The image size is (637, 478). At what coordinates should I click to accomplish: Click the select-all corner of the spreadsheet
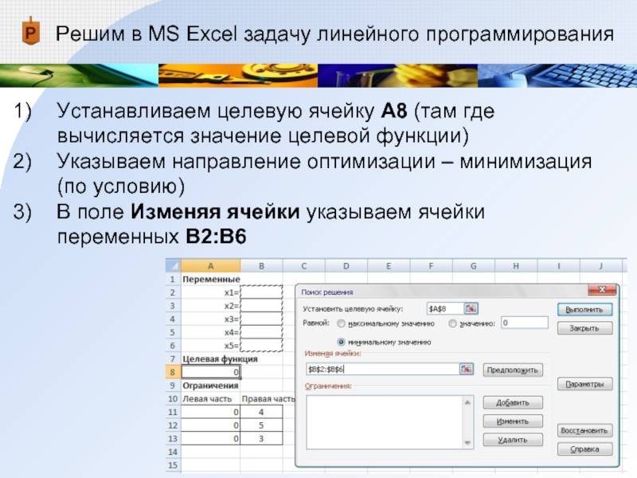click(173, 266)
